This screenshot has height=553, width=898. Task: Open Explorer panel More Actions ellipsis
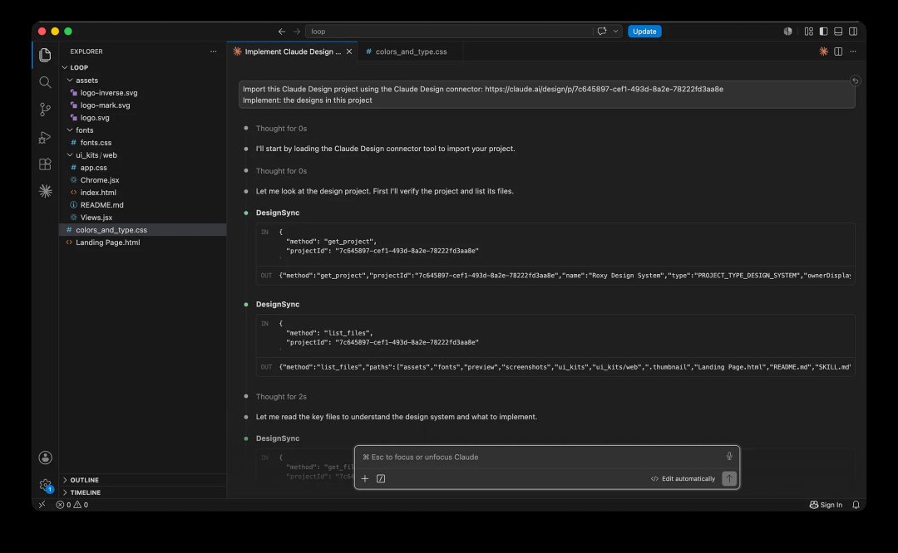[x=214, y=51]
